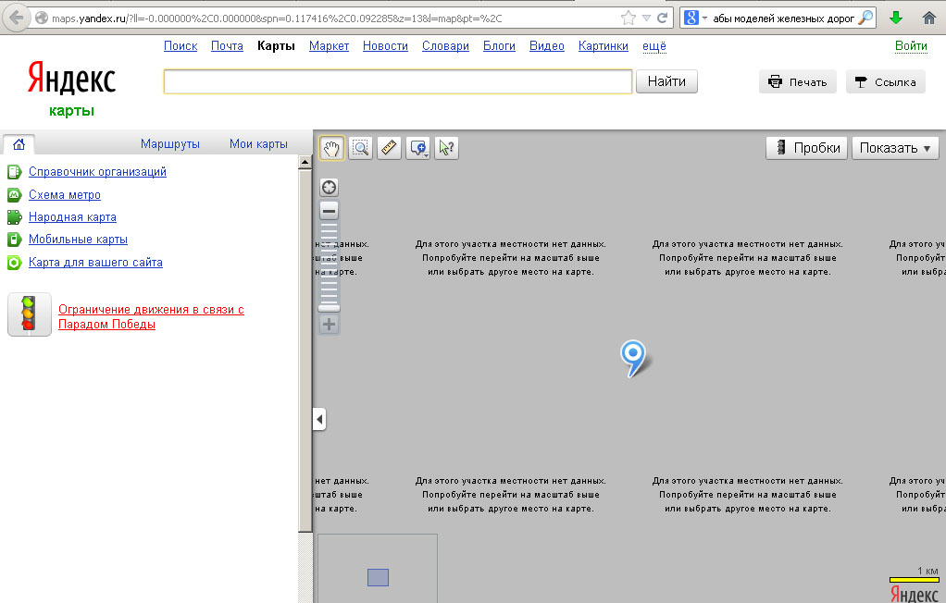Click the Яндекс logo
946x603 pixels.
tap(71, 79)
